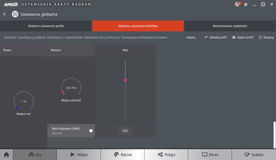This screenshot has width=276, height=160.
Task: Open the Gry gaming tab
Action: pos(35,155)
